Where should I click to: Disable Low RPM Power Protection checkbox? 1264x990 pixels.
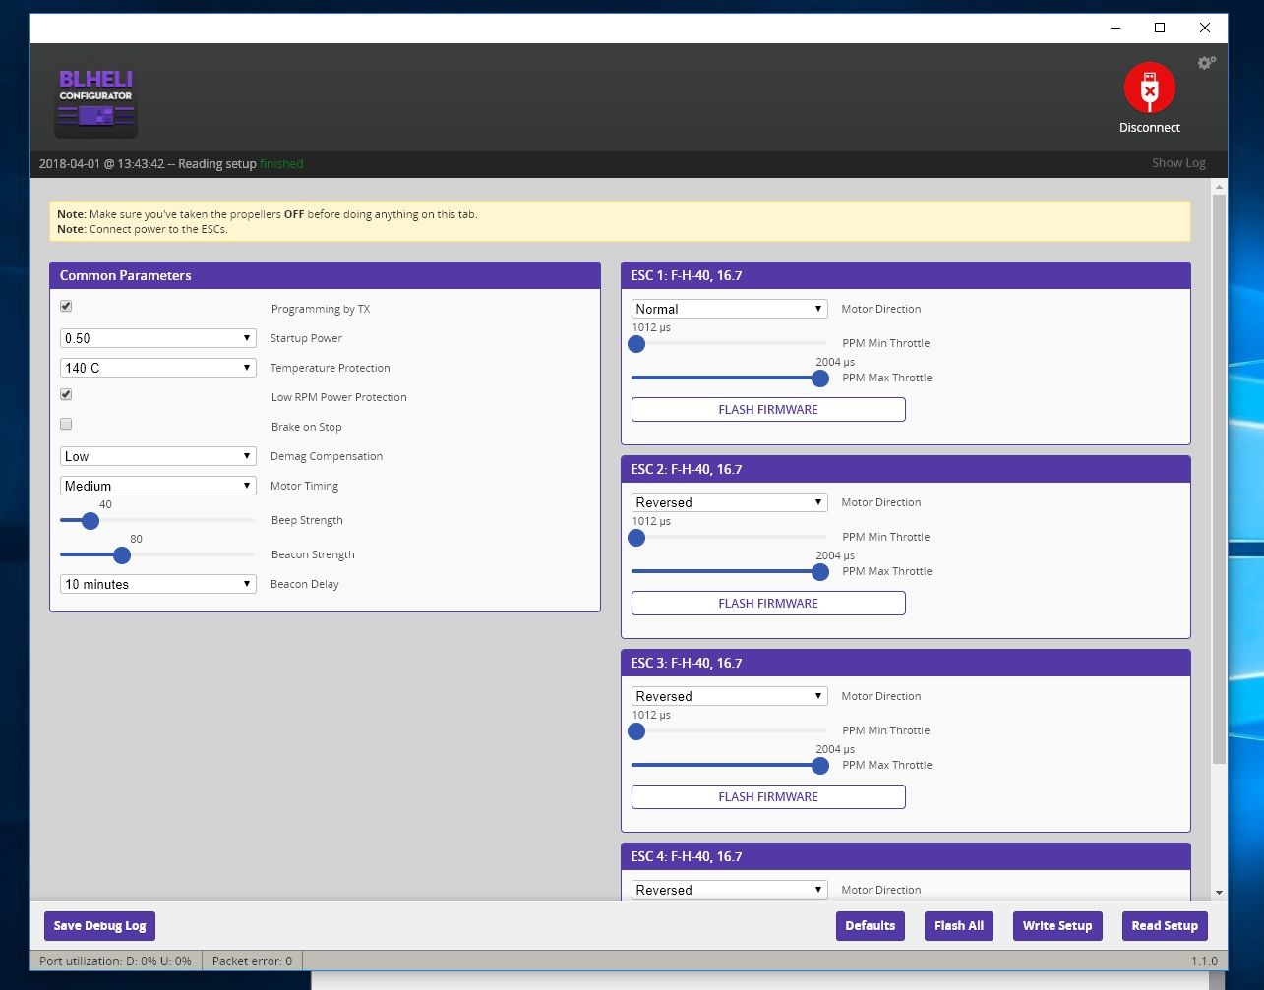(66, 395)
